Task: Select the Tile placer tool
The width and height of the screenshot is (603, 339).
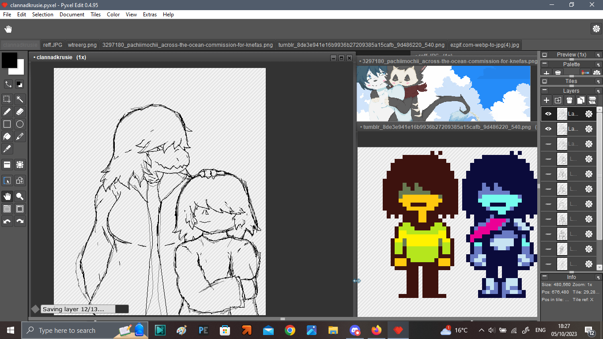Action: pyautogui.click(x=7, y=165)
